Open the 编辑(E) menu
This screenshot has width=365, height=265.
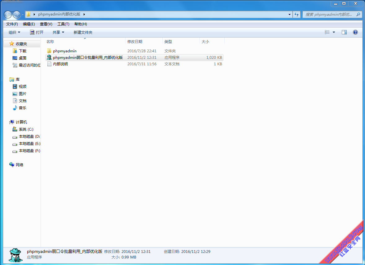click(29, 24)
